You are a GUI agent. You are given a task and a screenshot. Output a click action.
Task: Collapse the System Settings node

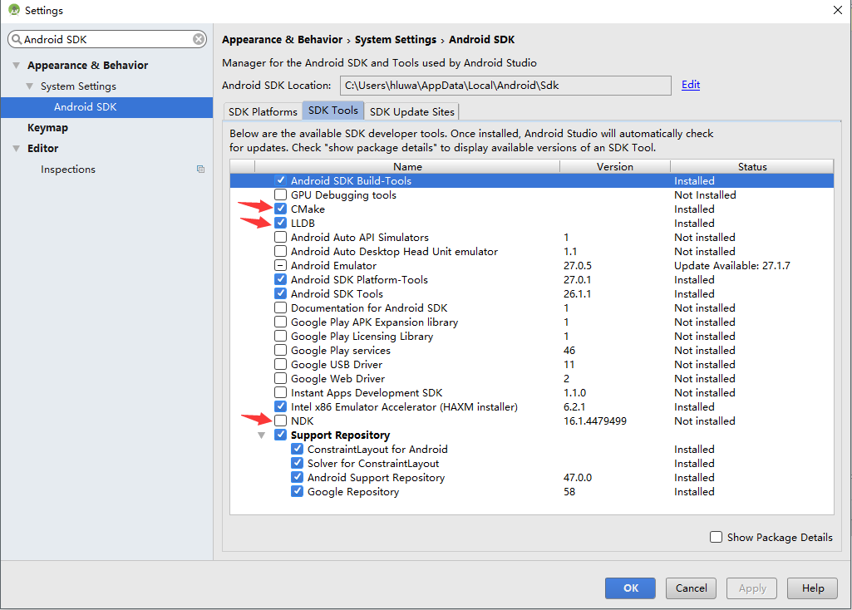30,86
